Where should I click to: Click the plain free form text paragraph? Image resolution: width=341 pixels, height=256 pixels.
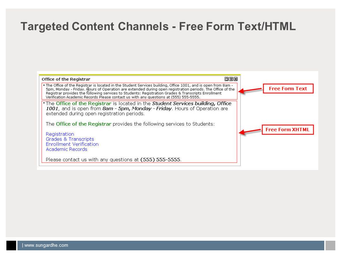tap(139, 91)
